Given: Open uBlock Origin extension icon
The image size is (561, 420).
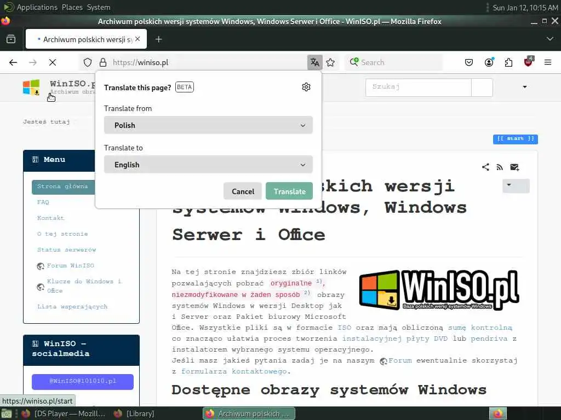Looking at the screenshot, I should coord(529,62).
